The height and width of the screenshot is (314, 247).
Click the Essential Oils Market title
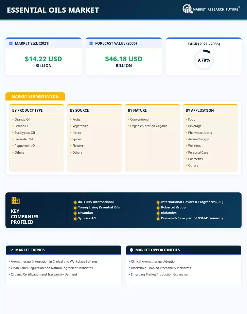coord(53,10)
